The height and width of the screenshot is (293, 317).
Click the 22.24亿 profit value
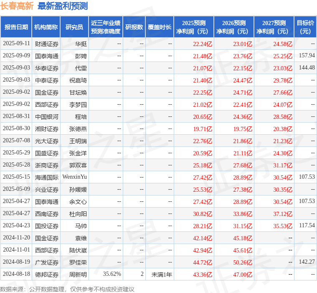tap(203, 44)
